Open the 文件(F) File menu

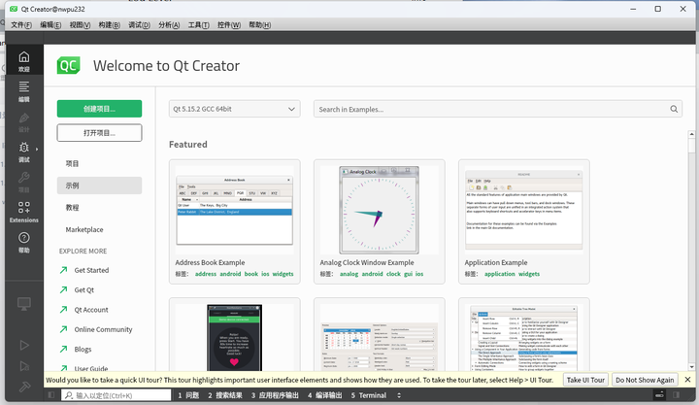[20, 24]
